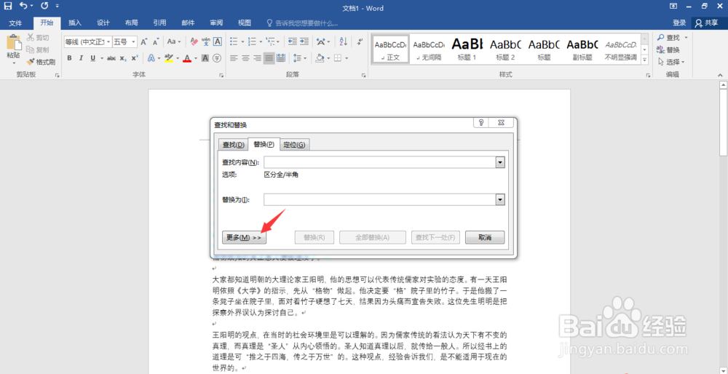728x374 pixels.
Task: Click the Distributed alignment icon
Action: [x=280, y=58]
